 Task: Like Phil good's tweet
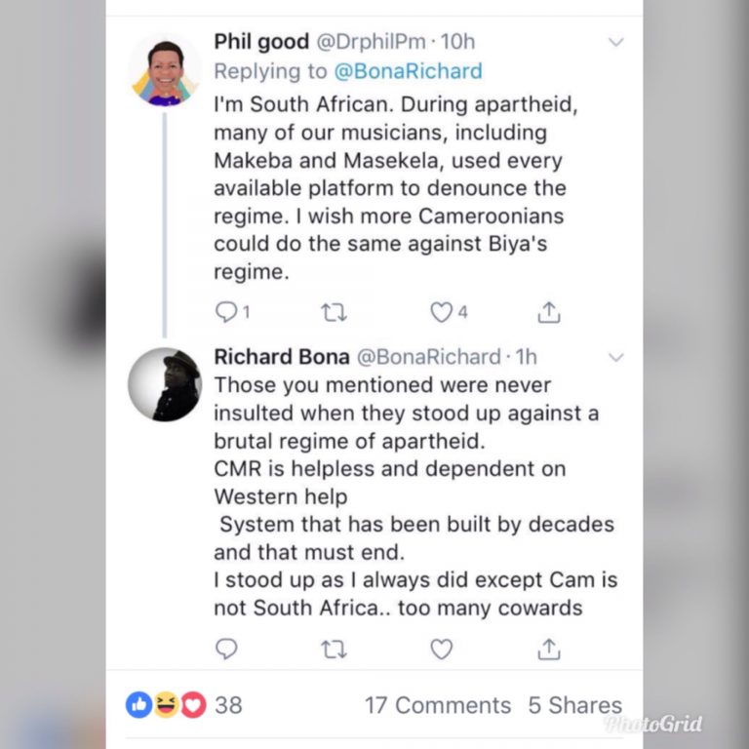coord(442,312)
